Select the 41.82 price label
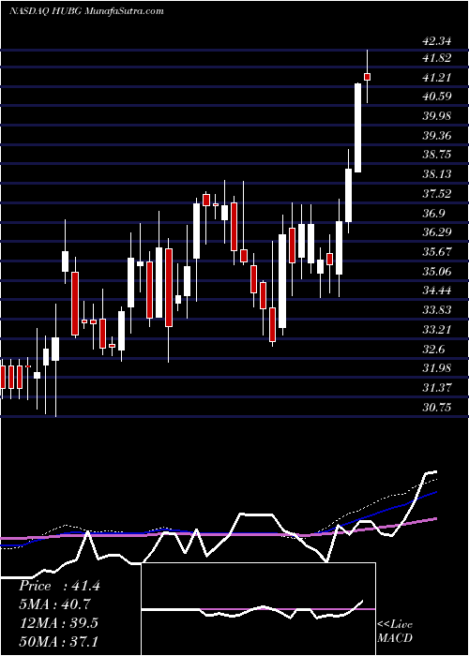The height and width of the screenshot is (656, 469). coord(437,58)
